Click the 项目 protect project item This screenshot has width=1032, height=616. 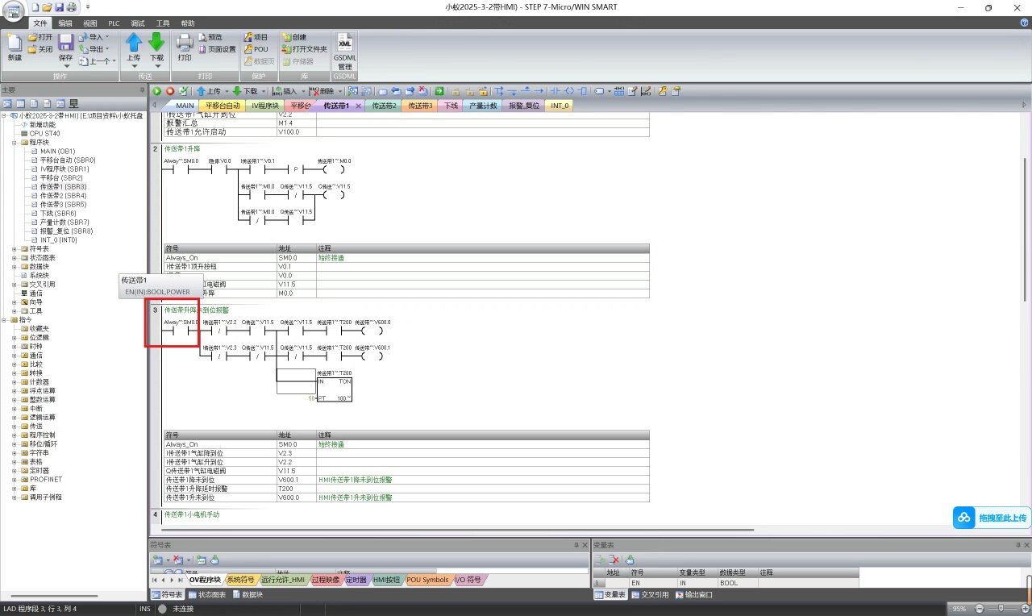256,37
